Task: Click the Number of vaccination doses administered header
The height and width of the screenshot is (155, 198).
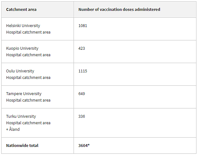Action: [119, 9]
